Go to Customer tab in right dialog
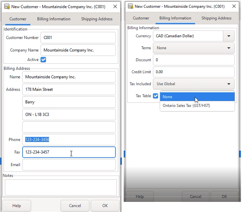Image resolution: width=245 pixels, height=212 pixels. pos(141,18)
